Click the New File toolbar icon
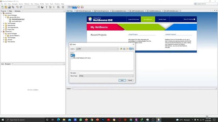Screen dimensions: 218x122 [x=2, y=7]
